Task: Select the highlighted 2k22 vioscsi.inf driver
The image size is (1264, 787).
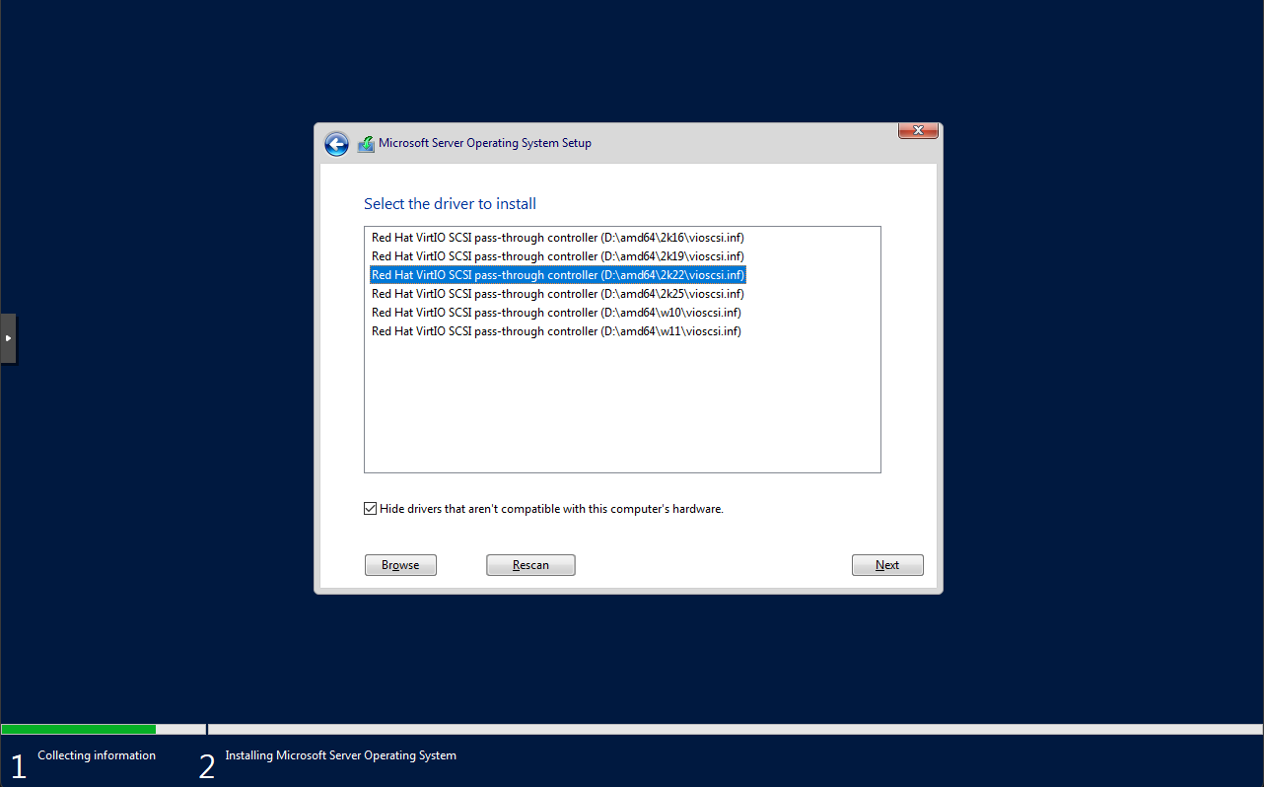Action: coord(557,275)
